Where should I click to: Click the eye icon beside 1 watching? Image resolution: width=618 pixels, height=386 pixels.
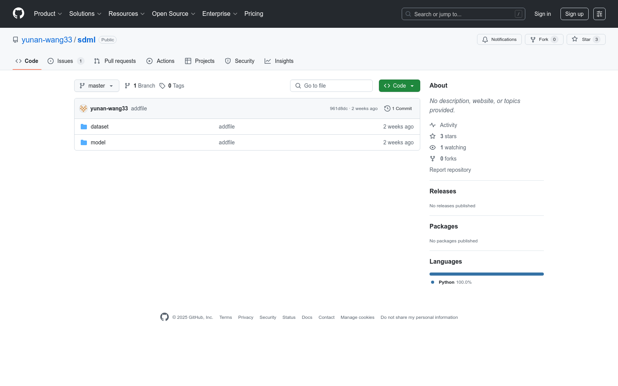click(x=433, y=147)
